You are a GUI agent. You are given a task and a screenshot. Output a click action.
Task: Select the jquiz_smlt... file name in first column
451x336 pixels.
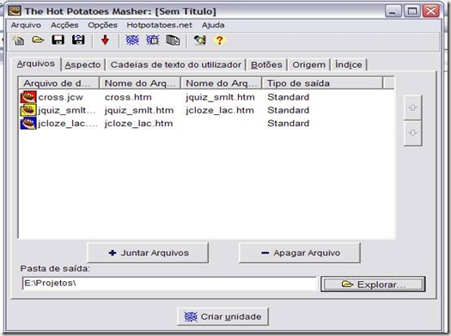click(x=67, y=110)
